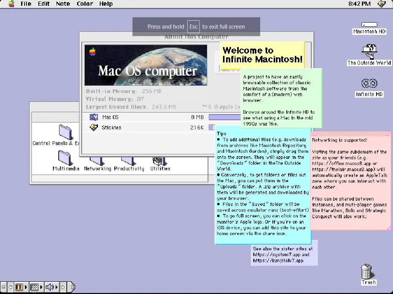Close the pink Networking sticky note
The width and height of the screenshot is (393, 294).
click(314, 134)
